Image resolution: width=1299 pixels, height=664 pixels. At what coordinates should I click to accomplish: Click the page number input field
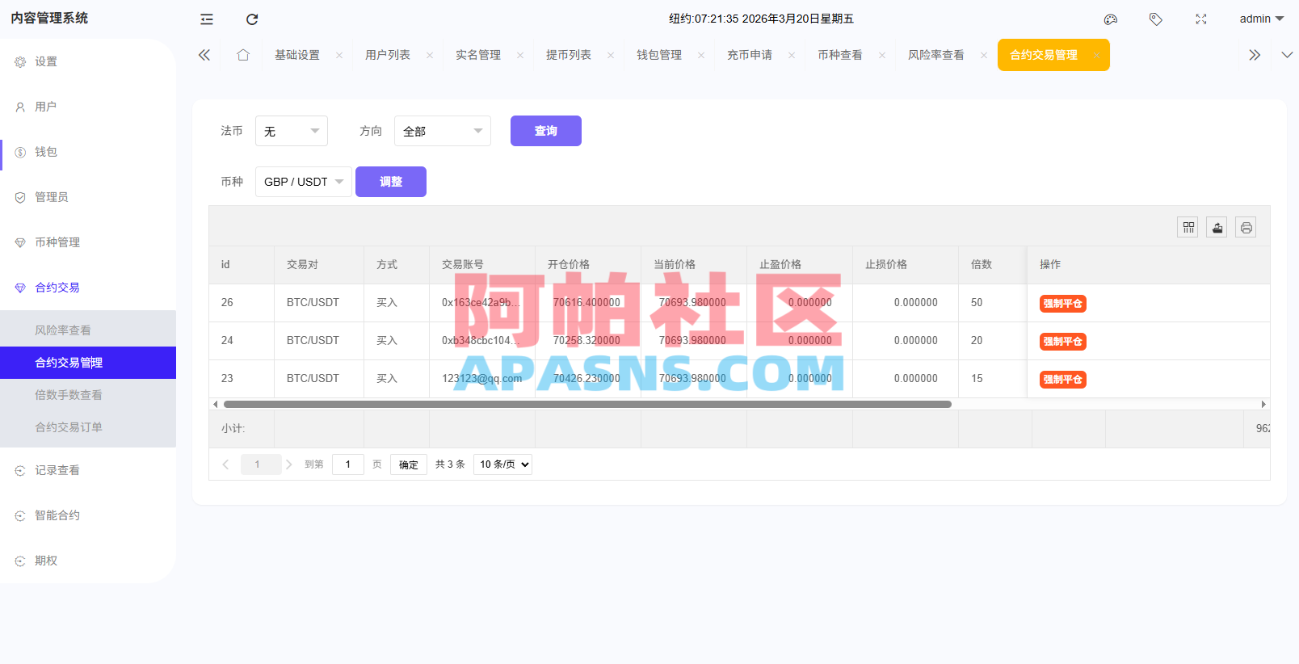pyautogui.click(x=348, y=464)
